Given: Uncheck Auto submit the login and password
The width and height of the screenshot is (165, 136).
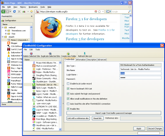Looking at the screenshot, I should coord(68,94).
